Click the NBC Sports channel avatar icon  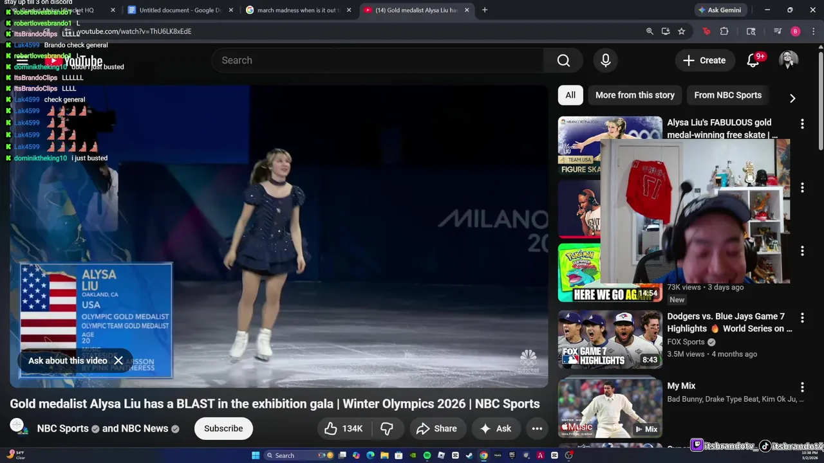pos(17,426)
